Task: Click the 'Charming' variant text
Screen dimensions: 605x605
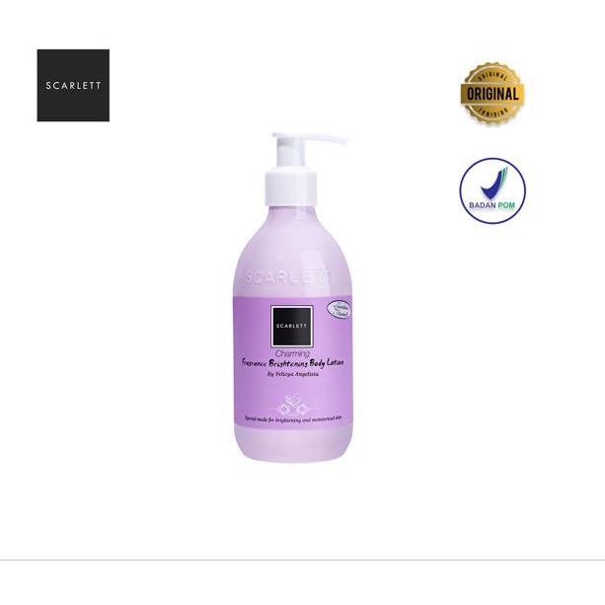Action: [x=292, y=353]
